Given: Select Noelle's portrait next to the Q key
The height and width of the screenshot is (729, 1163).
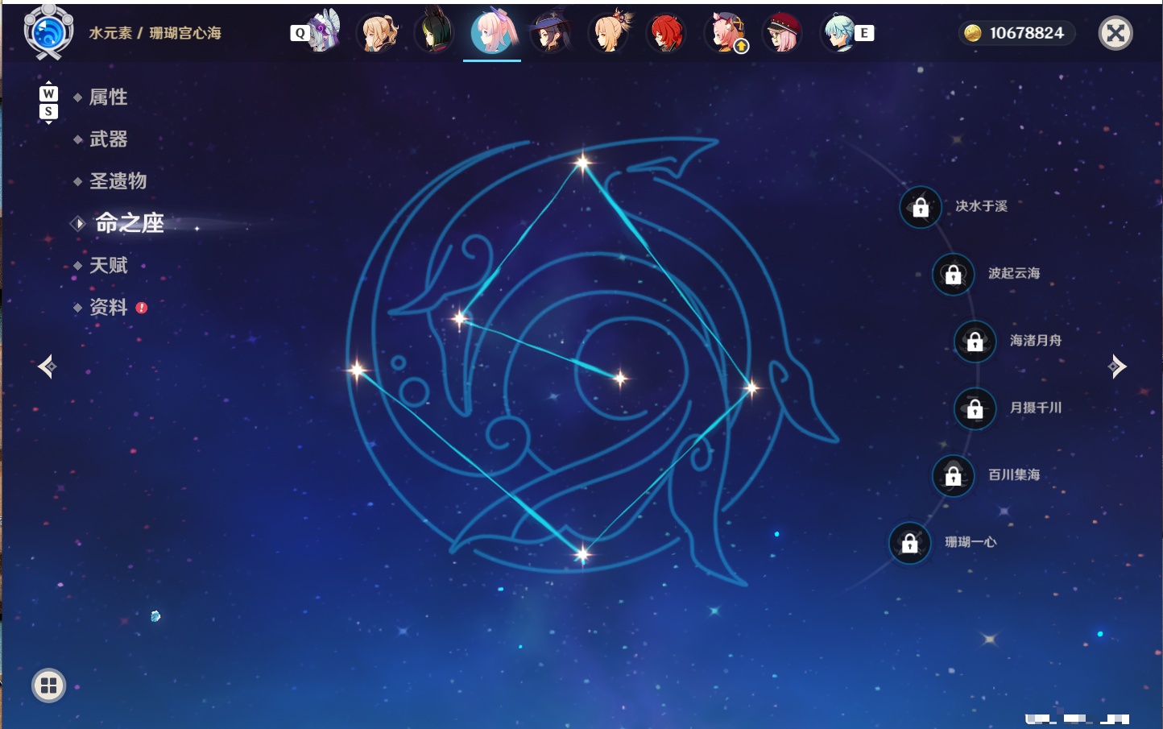Looking at the screenshot, I should point(324,31).
